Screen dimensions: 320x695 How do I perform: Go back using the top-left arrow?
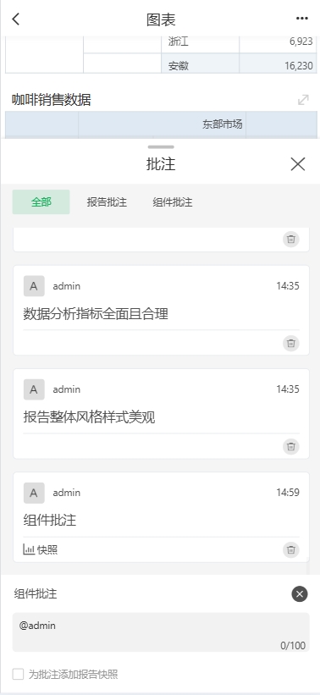(16, 19)
